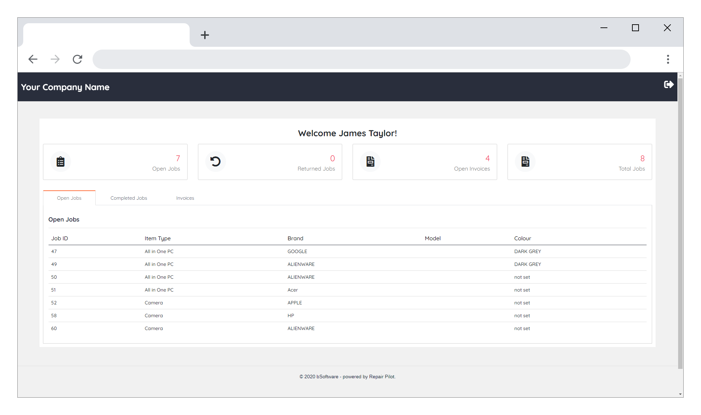Select job ID 58 in the table
This screenshot has width=701, height=415.
(x=54, y=315)
